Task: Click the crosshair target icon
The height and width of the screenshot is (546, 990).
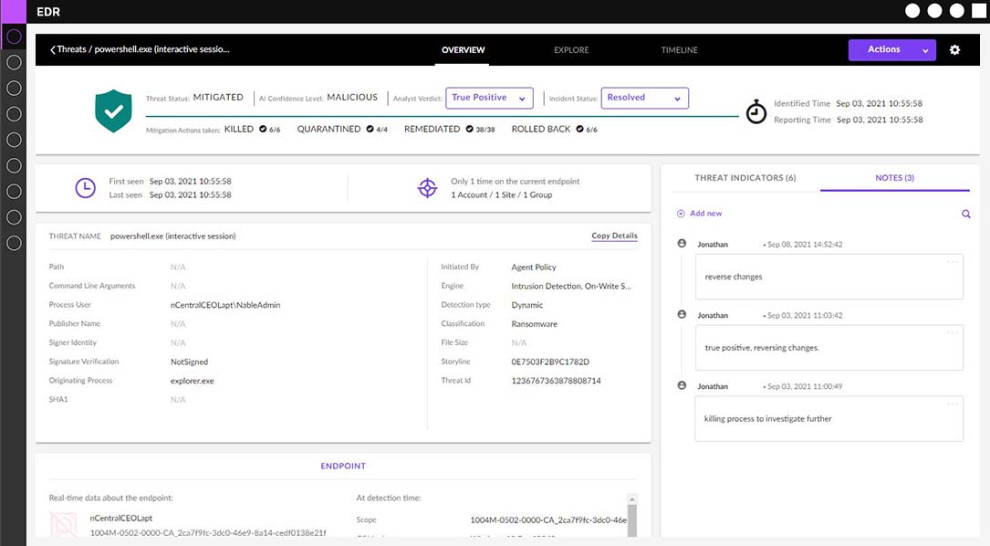Action: pos(427,188)
